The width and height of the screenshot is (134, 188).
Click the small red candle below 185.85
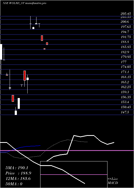point(44,49)
